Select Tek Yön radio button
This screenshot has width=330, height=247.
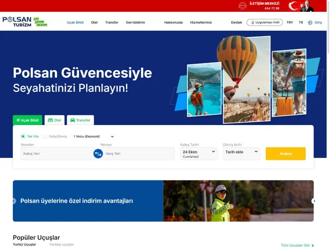23,136
